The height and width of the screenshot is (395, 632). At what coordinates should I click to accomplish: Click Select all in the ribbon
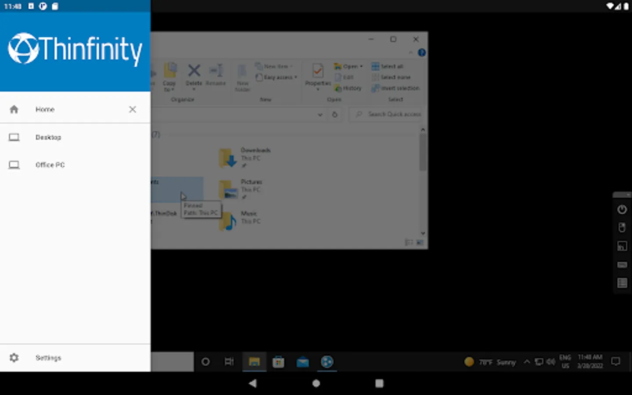point(387,66)
